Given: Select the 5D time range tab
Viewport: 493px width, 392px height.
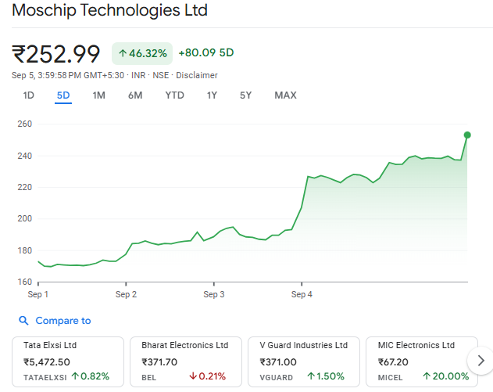Looking at the screenshot, I should (63, 95).
